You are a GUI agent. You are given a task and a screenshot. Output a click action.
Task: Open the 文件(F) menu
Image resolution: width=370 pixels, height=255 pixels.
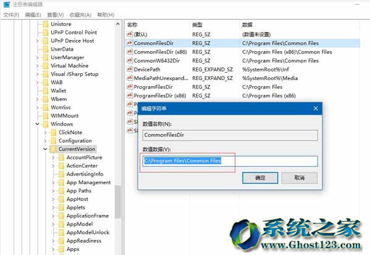point(11,15)
